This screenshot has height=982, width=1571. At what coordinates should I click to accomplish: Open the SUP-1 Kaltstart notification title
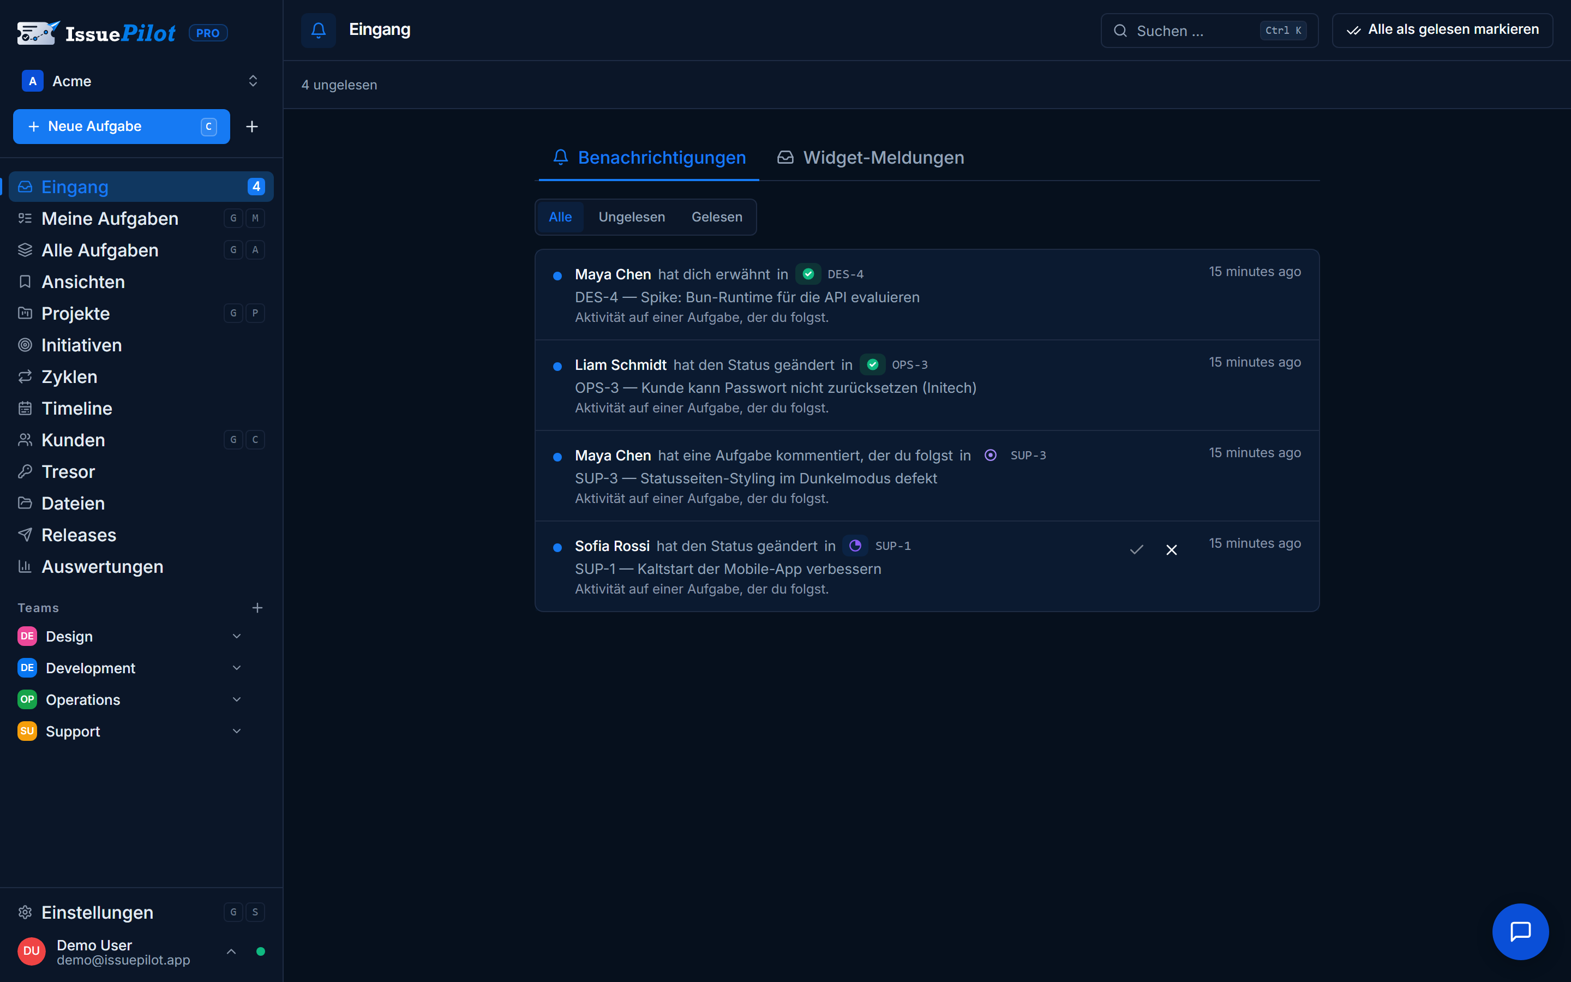pos(728,569)
